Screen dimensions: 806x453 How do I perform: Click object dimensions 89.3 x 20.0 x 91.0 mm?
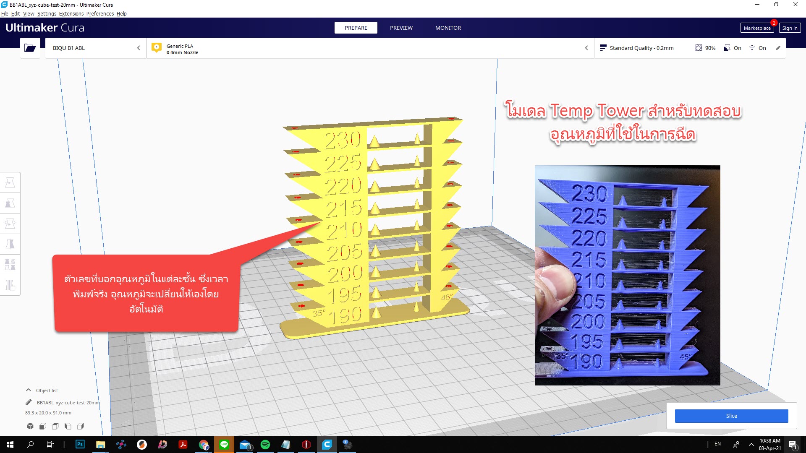[x=48, y=413]
